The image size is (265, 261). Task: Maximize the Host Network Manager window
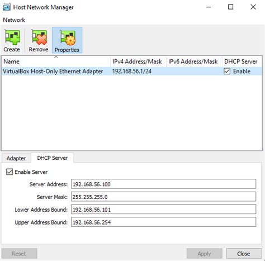(231, 7)
